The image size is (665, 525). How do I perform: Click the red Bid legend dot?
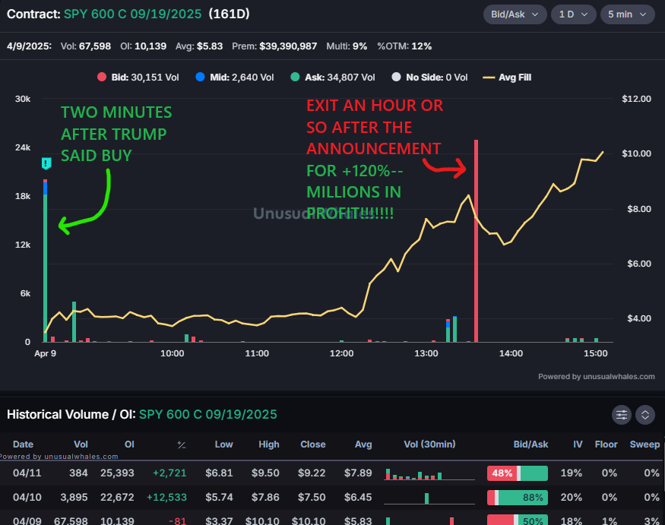[101, 77]
